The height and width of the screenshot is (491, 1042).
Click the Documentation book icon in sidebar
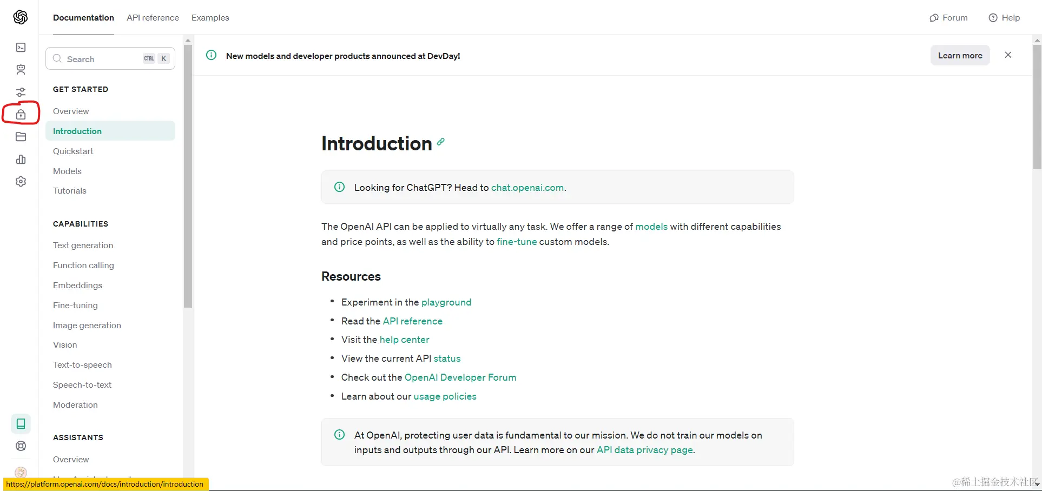[x=21, y=423]
